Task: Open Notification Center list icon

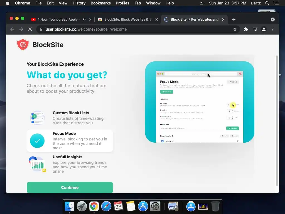Action: (276, 3)
